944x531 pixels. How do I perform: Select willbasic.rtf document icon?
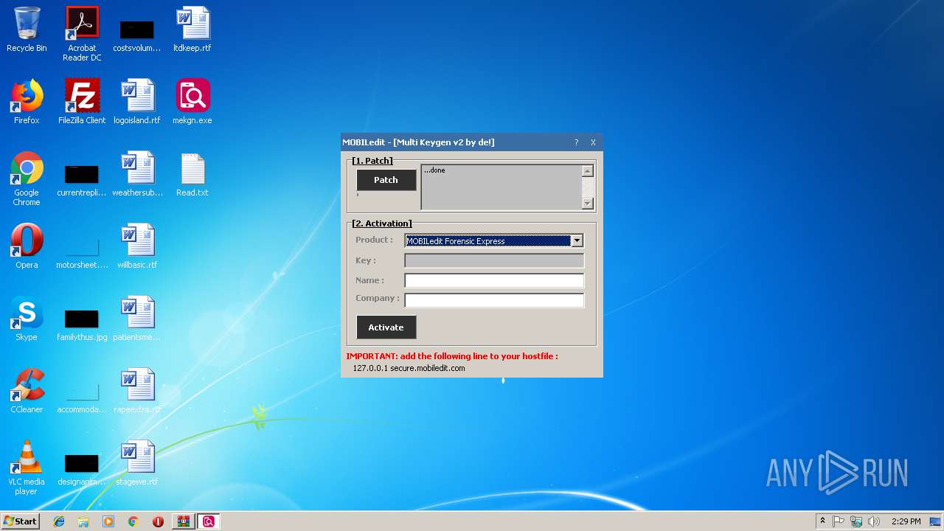137,246
